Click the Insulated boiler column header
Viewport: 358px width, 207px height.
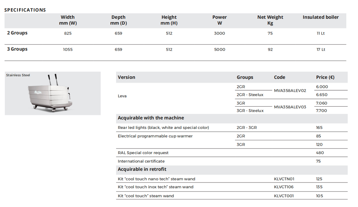click(321, 17)
